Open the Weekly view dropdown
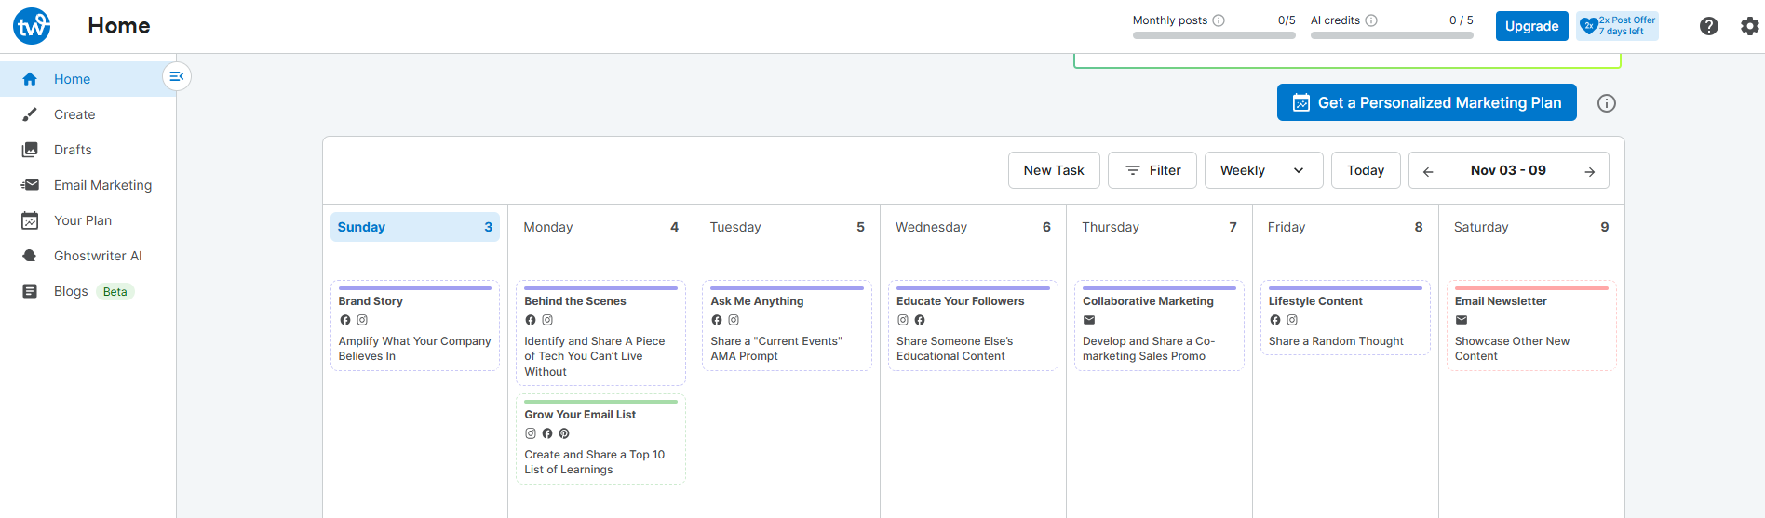Screen dimensions: 1765x518 pyautogui.click(x=1263, y=170)
